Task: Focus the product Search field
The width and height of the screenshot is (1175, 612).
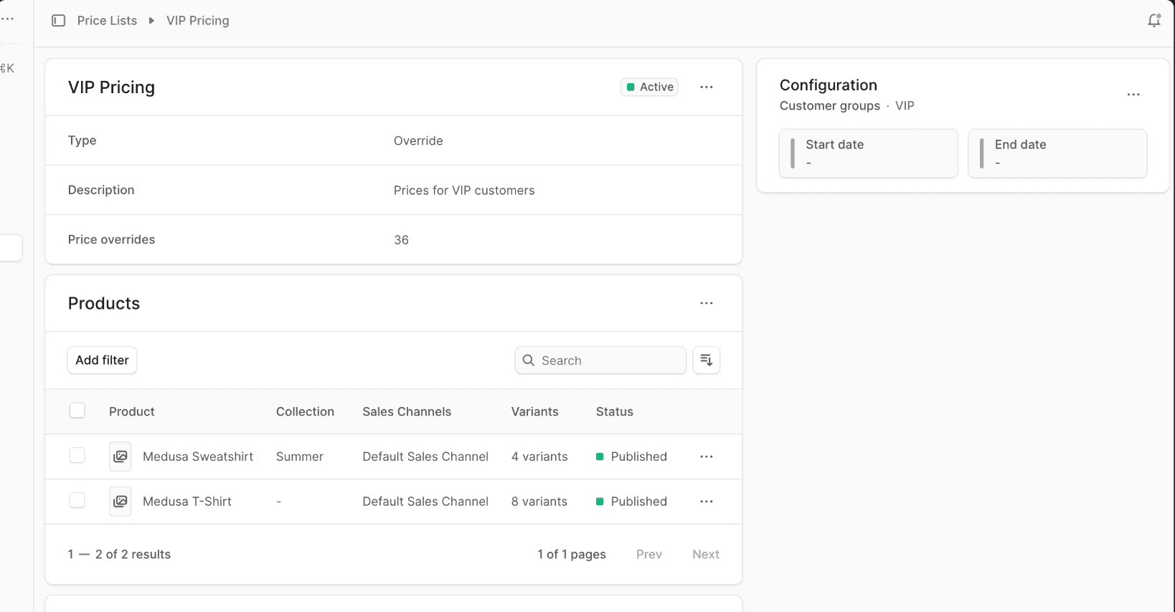Action: (x=600, y=360)
